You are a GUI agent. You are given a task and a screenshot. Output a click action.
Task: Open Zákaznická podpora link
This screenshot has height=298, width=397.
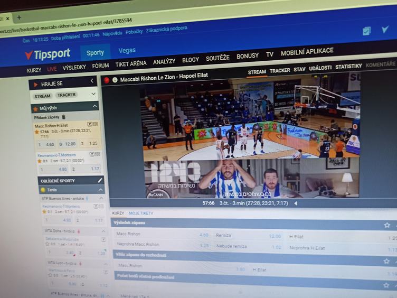pyautogui.click(x=166, y=30)
